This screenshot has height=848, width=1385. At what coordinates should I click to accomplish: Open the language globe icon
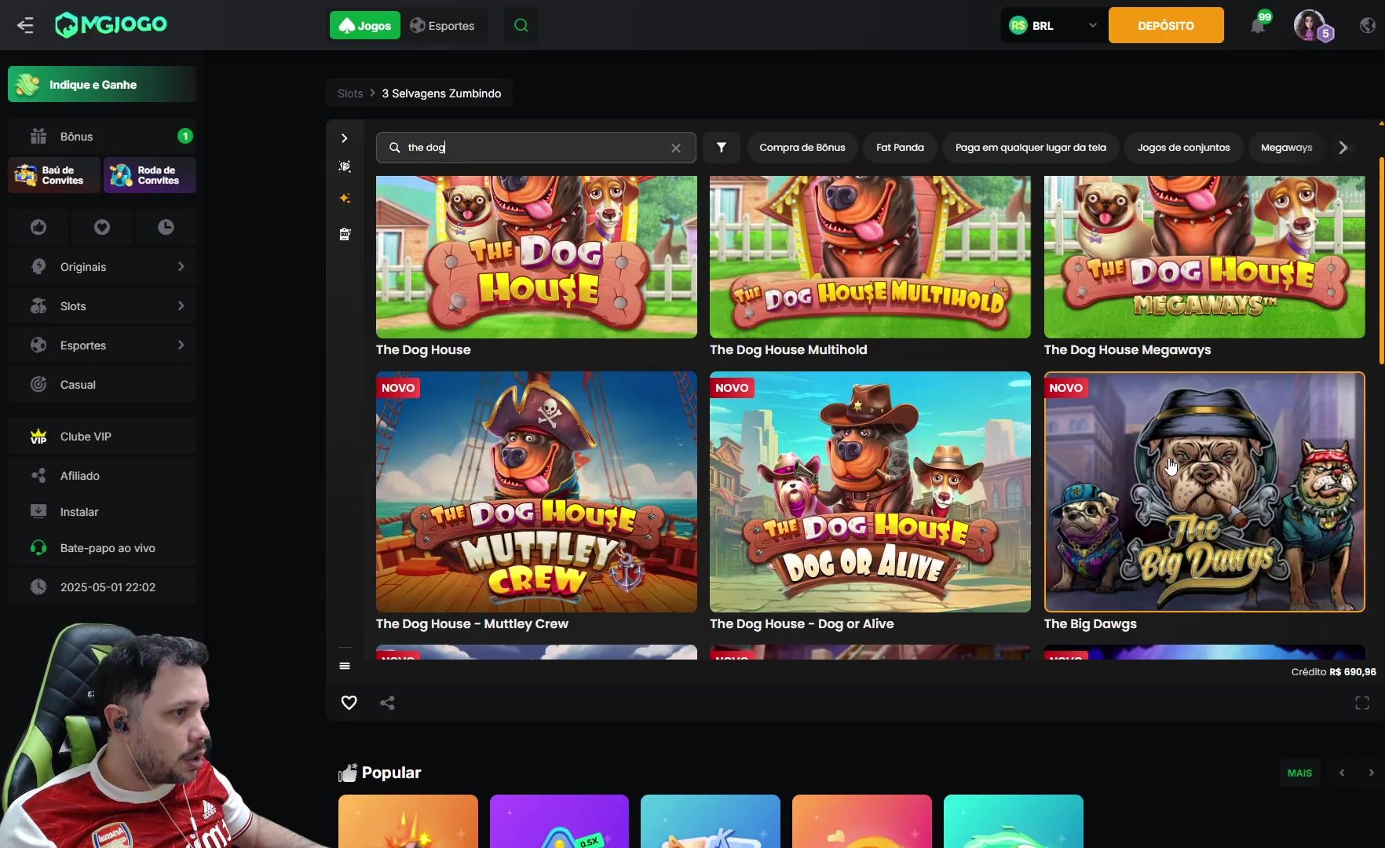click(x=1367, y=25)
